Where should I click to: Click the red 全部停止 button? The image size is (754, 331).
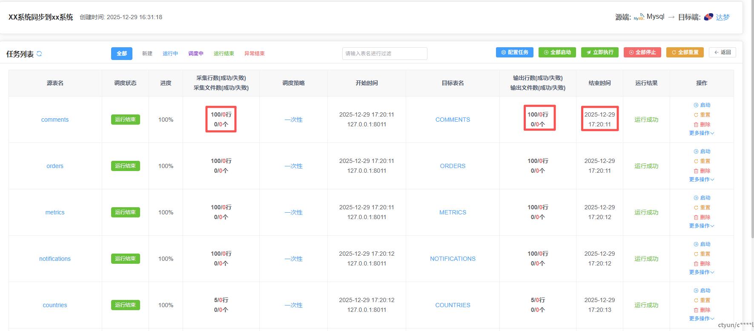pyautogui.click(x=642, y=52)
